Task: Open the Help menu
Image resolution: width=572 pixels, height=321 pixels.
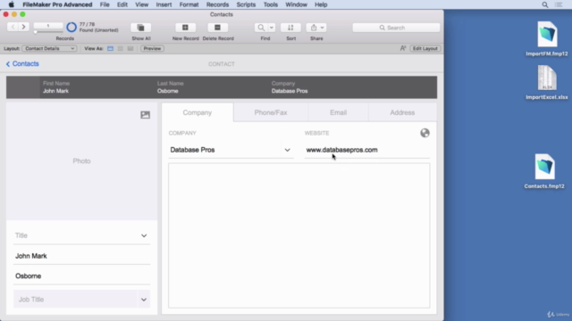Action: pyautogui.click(x=321, y=4)
